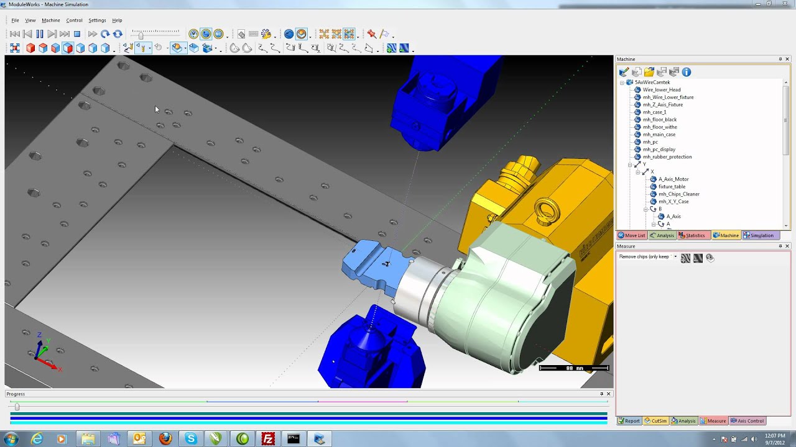The width and height of the screenshot is (796, 447).
Task: Open the Machine menu
Action: pyautogui.click(x=51, y=20)
